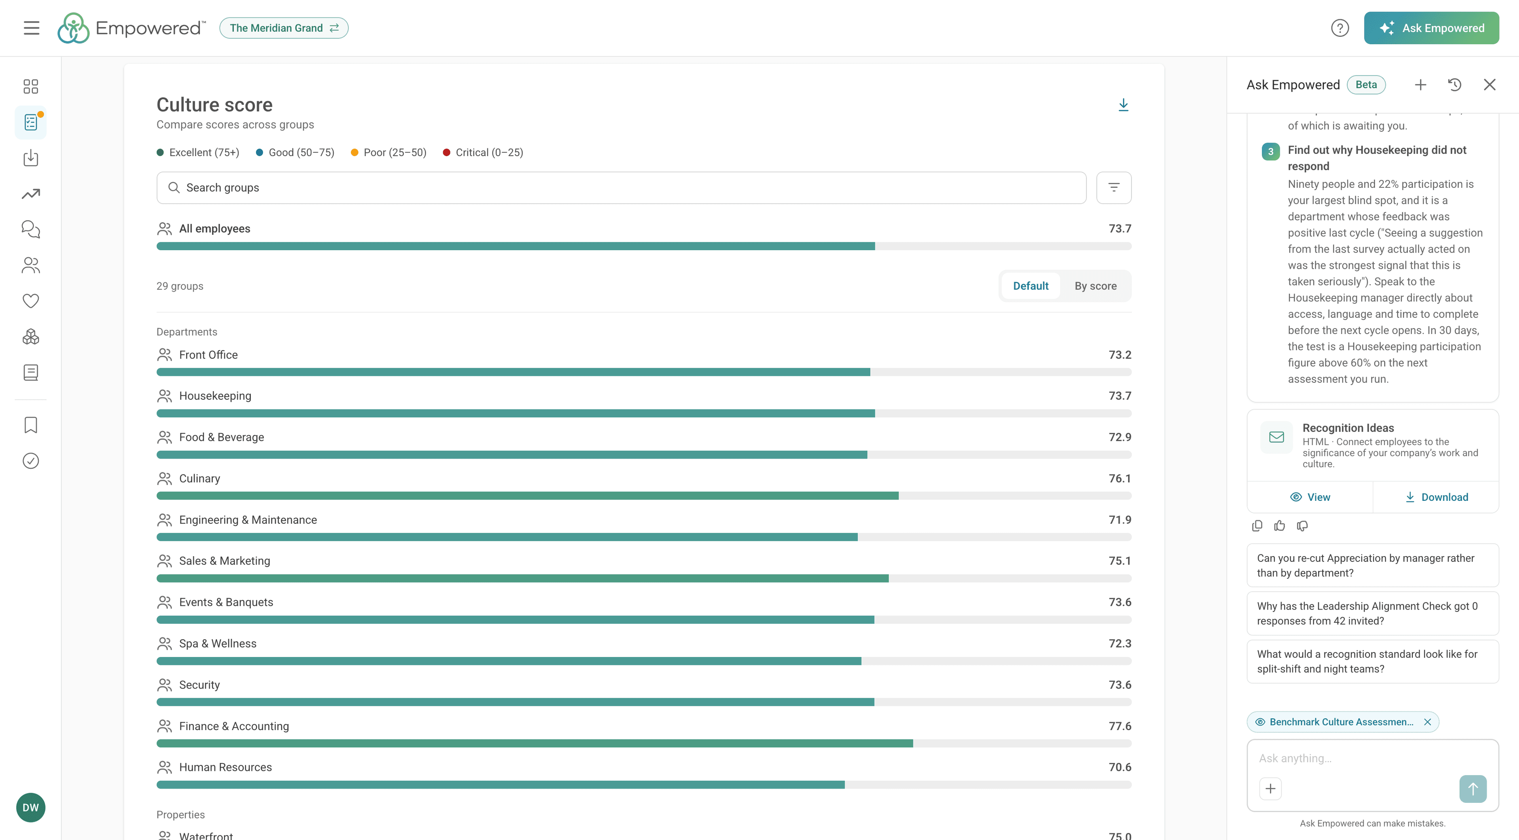
Task: Open the people sidebar icon
Action: pyautogui.click(x=31, y=265)
